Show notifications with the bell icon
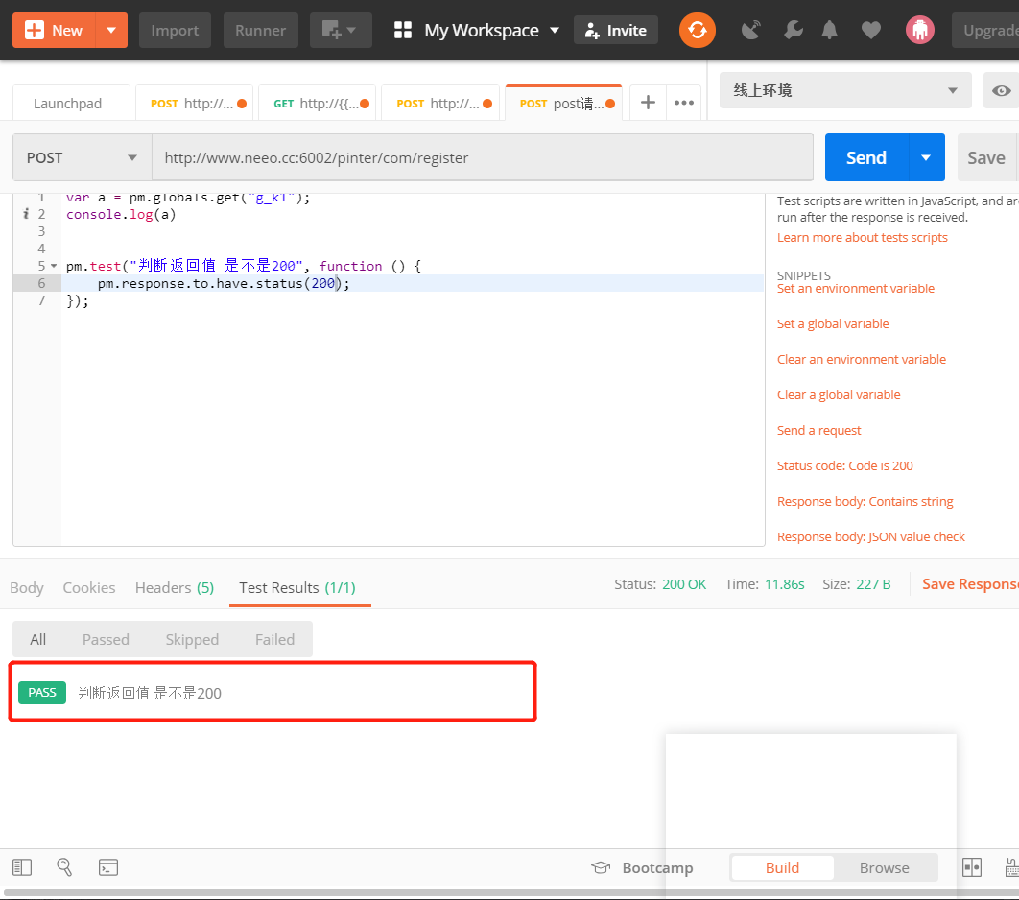The height and width of the screenshot is (900, 1019). [x=830, y=30]
